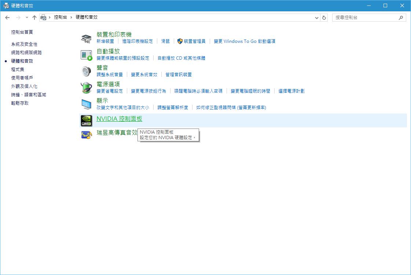Select 網路和網際網路 from the sidebar

(26, 52)
